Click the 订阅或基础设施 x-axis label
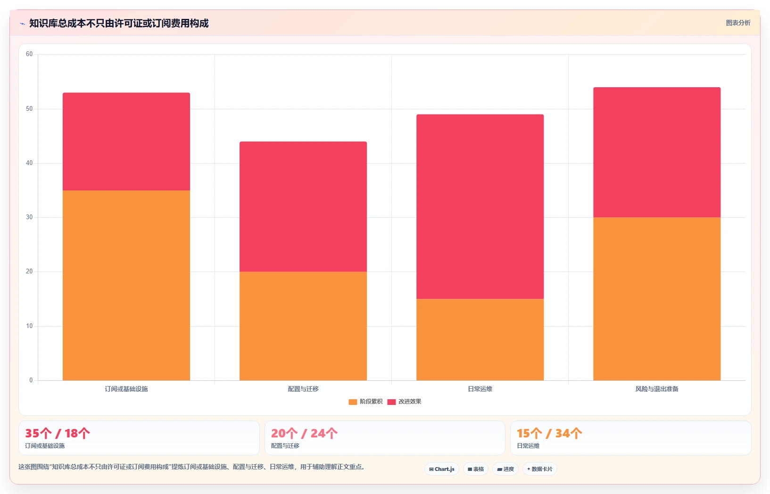This screenshot has height=494, width=770. [126, 389]
